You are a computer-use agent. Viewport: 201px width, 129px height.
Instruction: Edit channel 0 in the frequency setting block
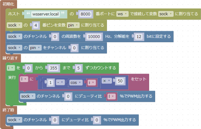[55, 37]
